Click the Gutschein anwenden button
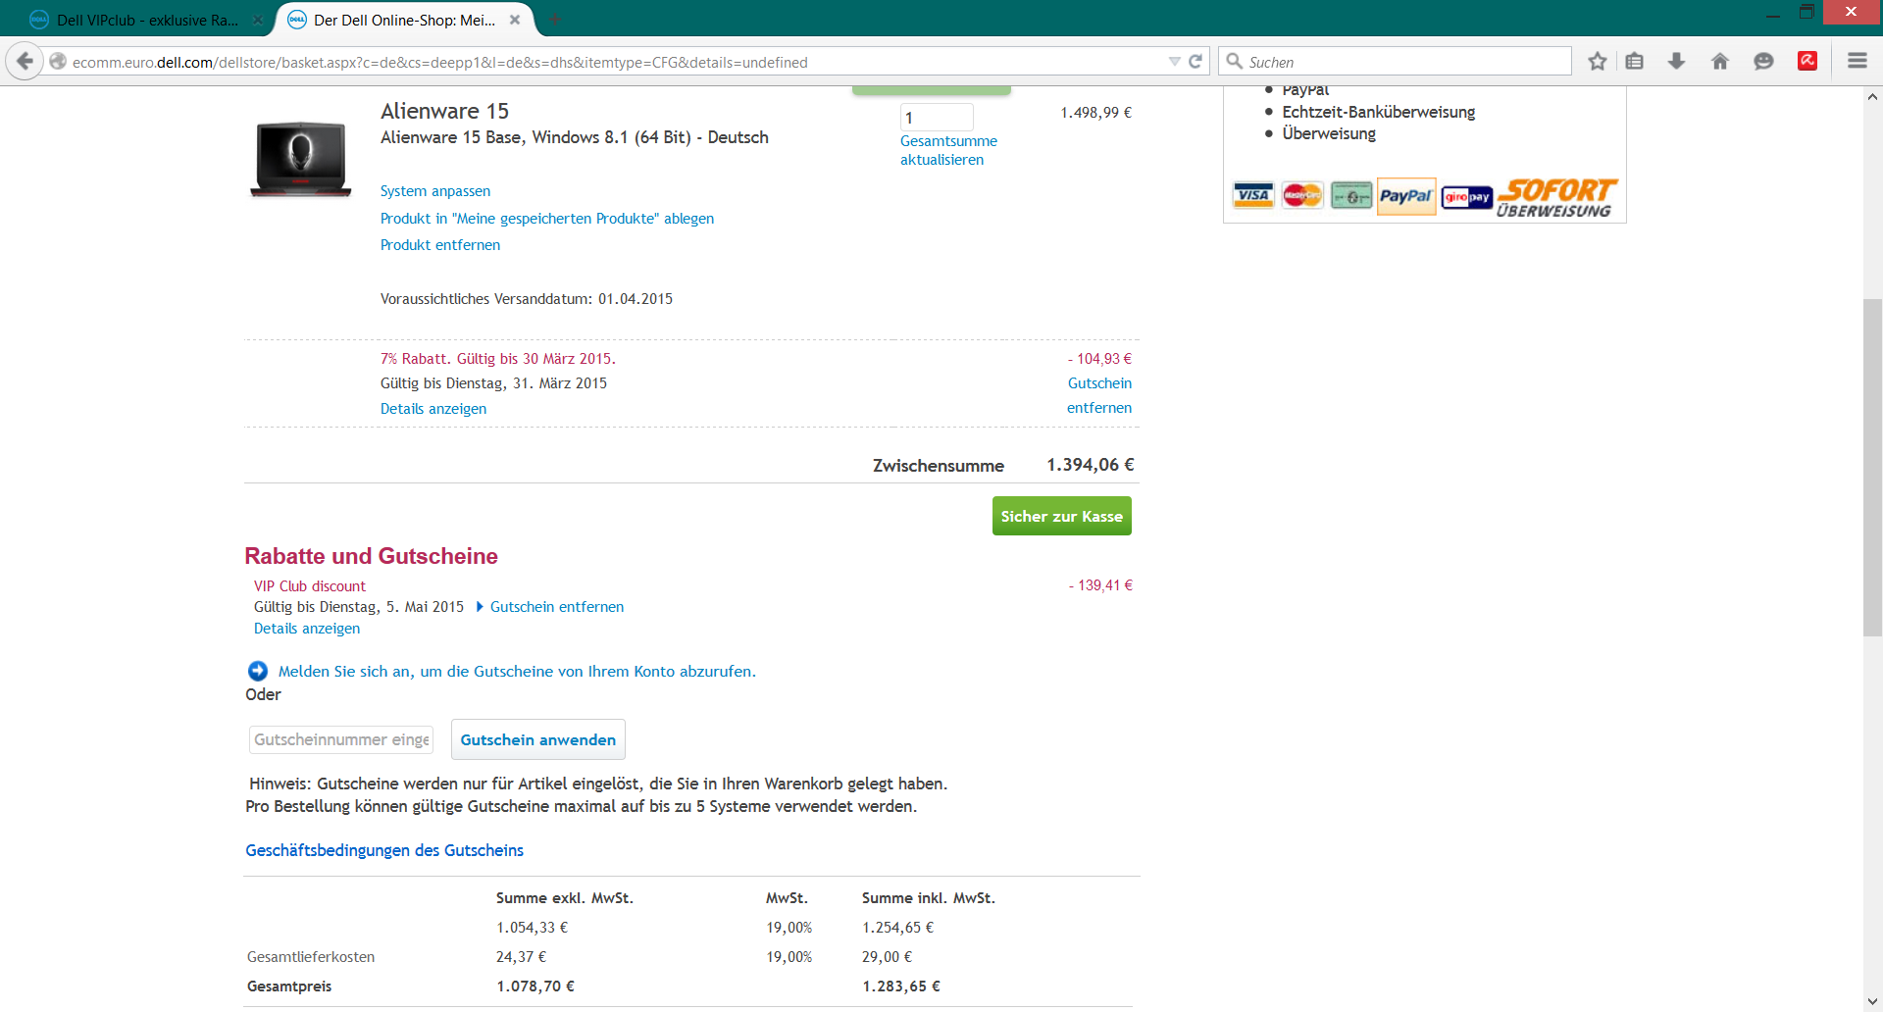This screenshot has width=1883, height=1012. 537,739
